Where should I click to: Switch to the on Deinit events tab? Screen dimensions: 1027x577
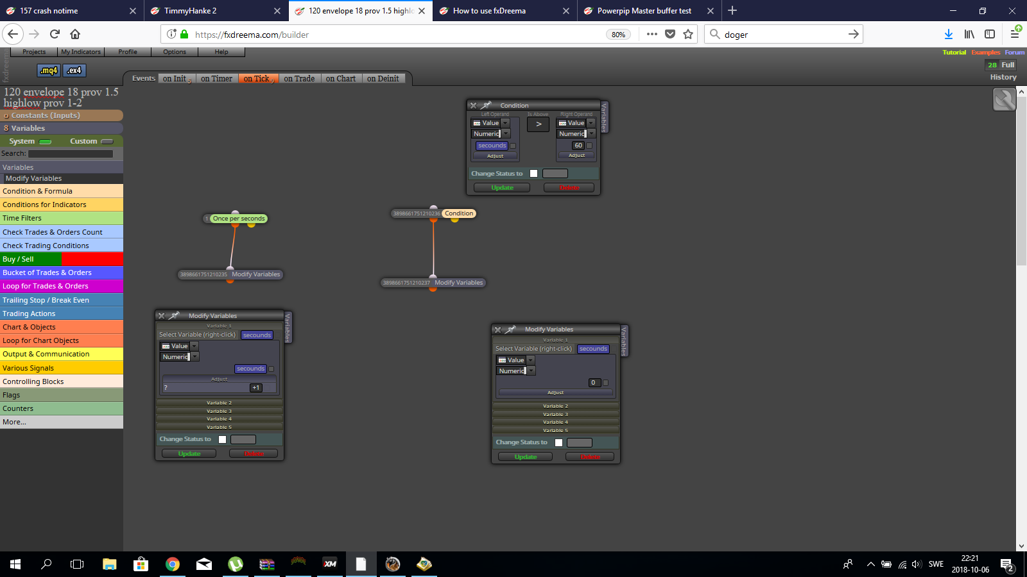(383, 78)
